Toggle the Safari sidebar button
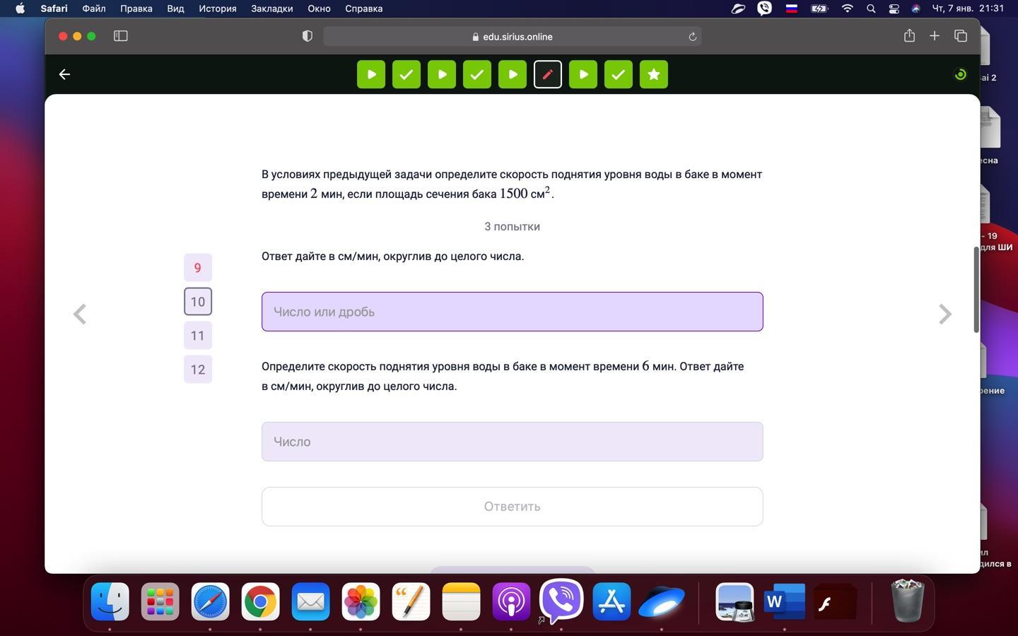The height and width of the screenshot is (636, 1018). [121, 36]
